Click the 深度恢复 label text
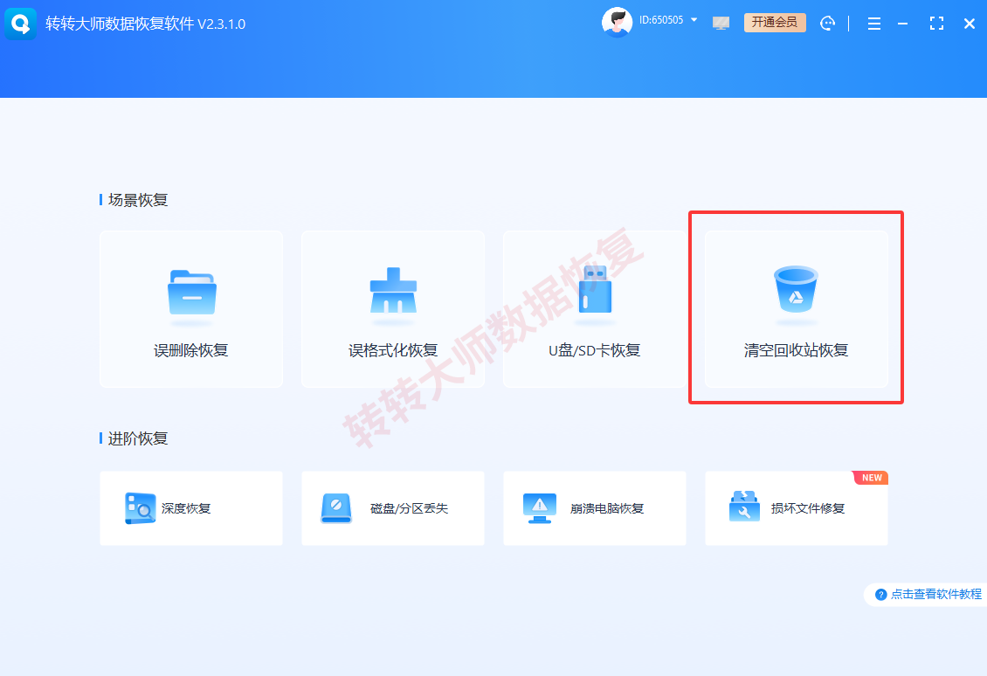The height and width of the screenshot is (676, 987). [186, 508]
